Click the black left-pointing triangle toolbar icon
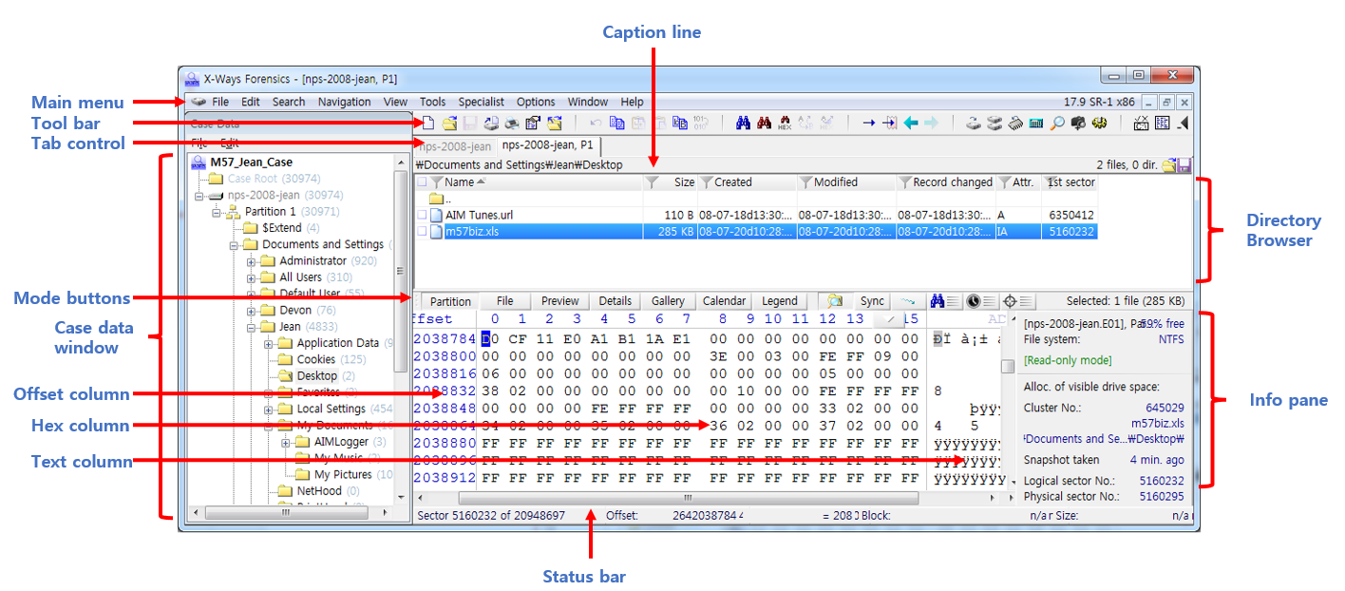Image resolution: width=1345 pixels, height=591 pixels. click(x=1184, y=123)
